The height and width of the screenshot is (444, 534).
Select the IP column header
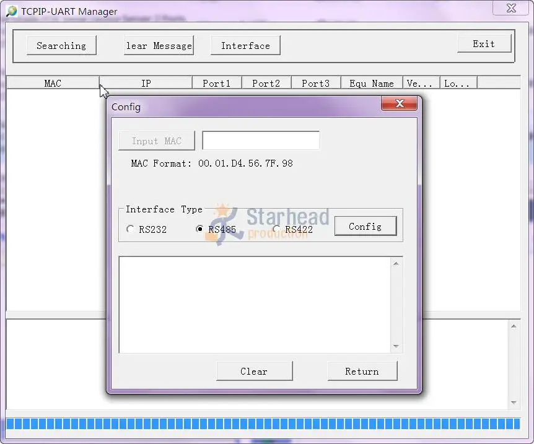pyautogui.click(x=146, y=83)
